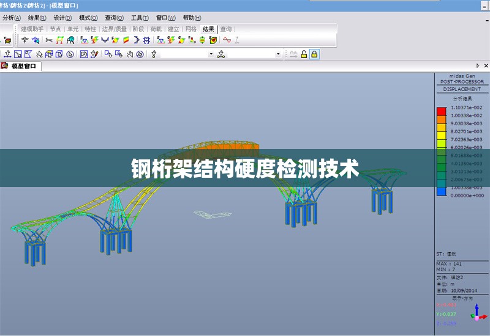Select the undeformed shape icon
This screenshot has height=336, width=490.
49,40
